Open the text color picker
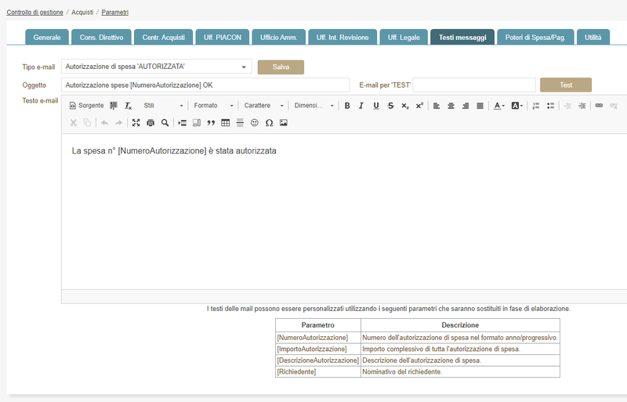The width and height of the screenshot is (627, 402). [x=499, y=106]
